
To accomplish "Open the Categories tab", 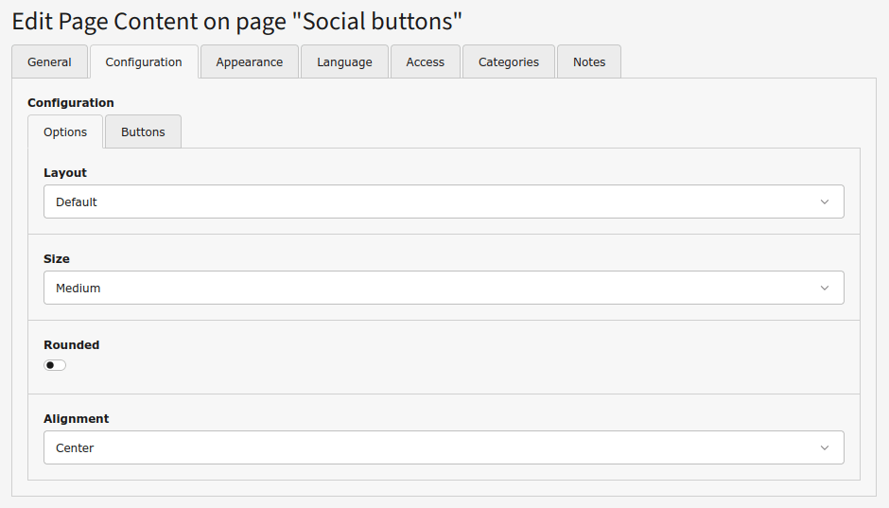I will 508,62.
